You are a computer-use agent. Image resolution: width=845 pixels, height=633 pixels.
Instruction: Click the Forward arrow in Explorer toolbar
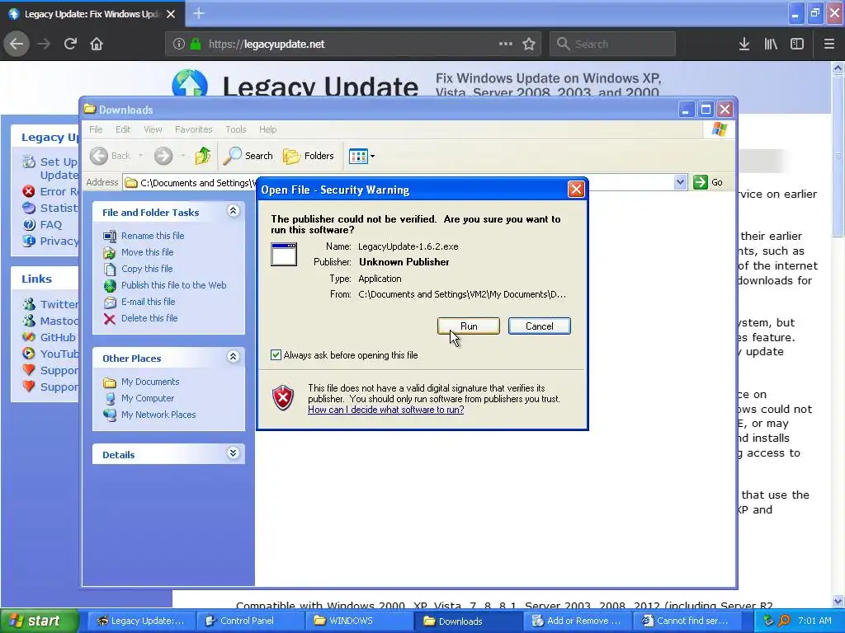pyautogui.click(x=163, y=156)
